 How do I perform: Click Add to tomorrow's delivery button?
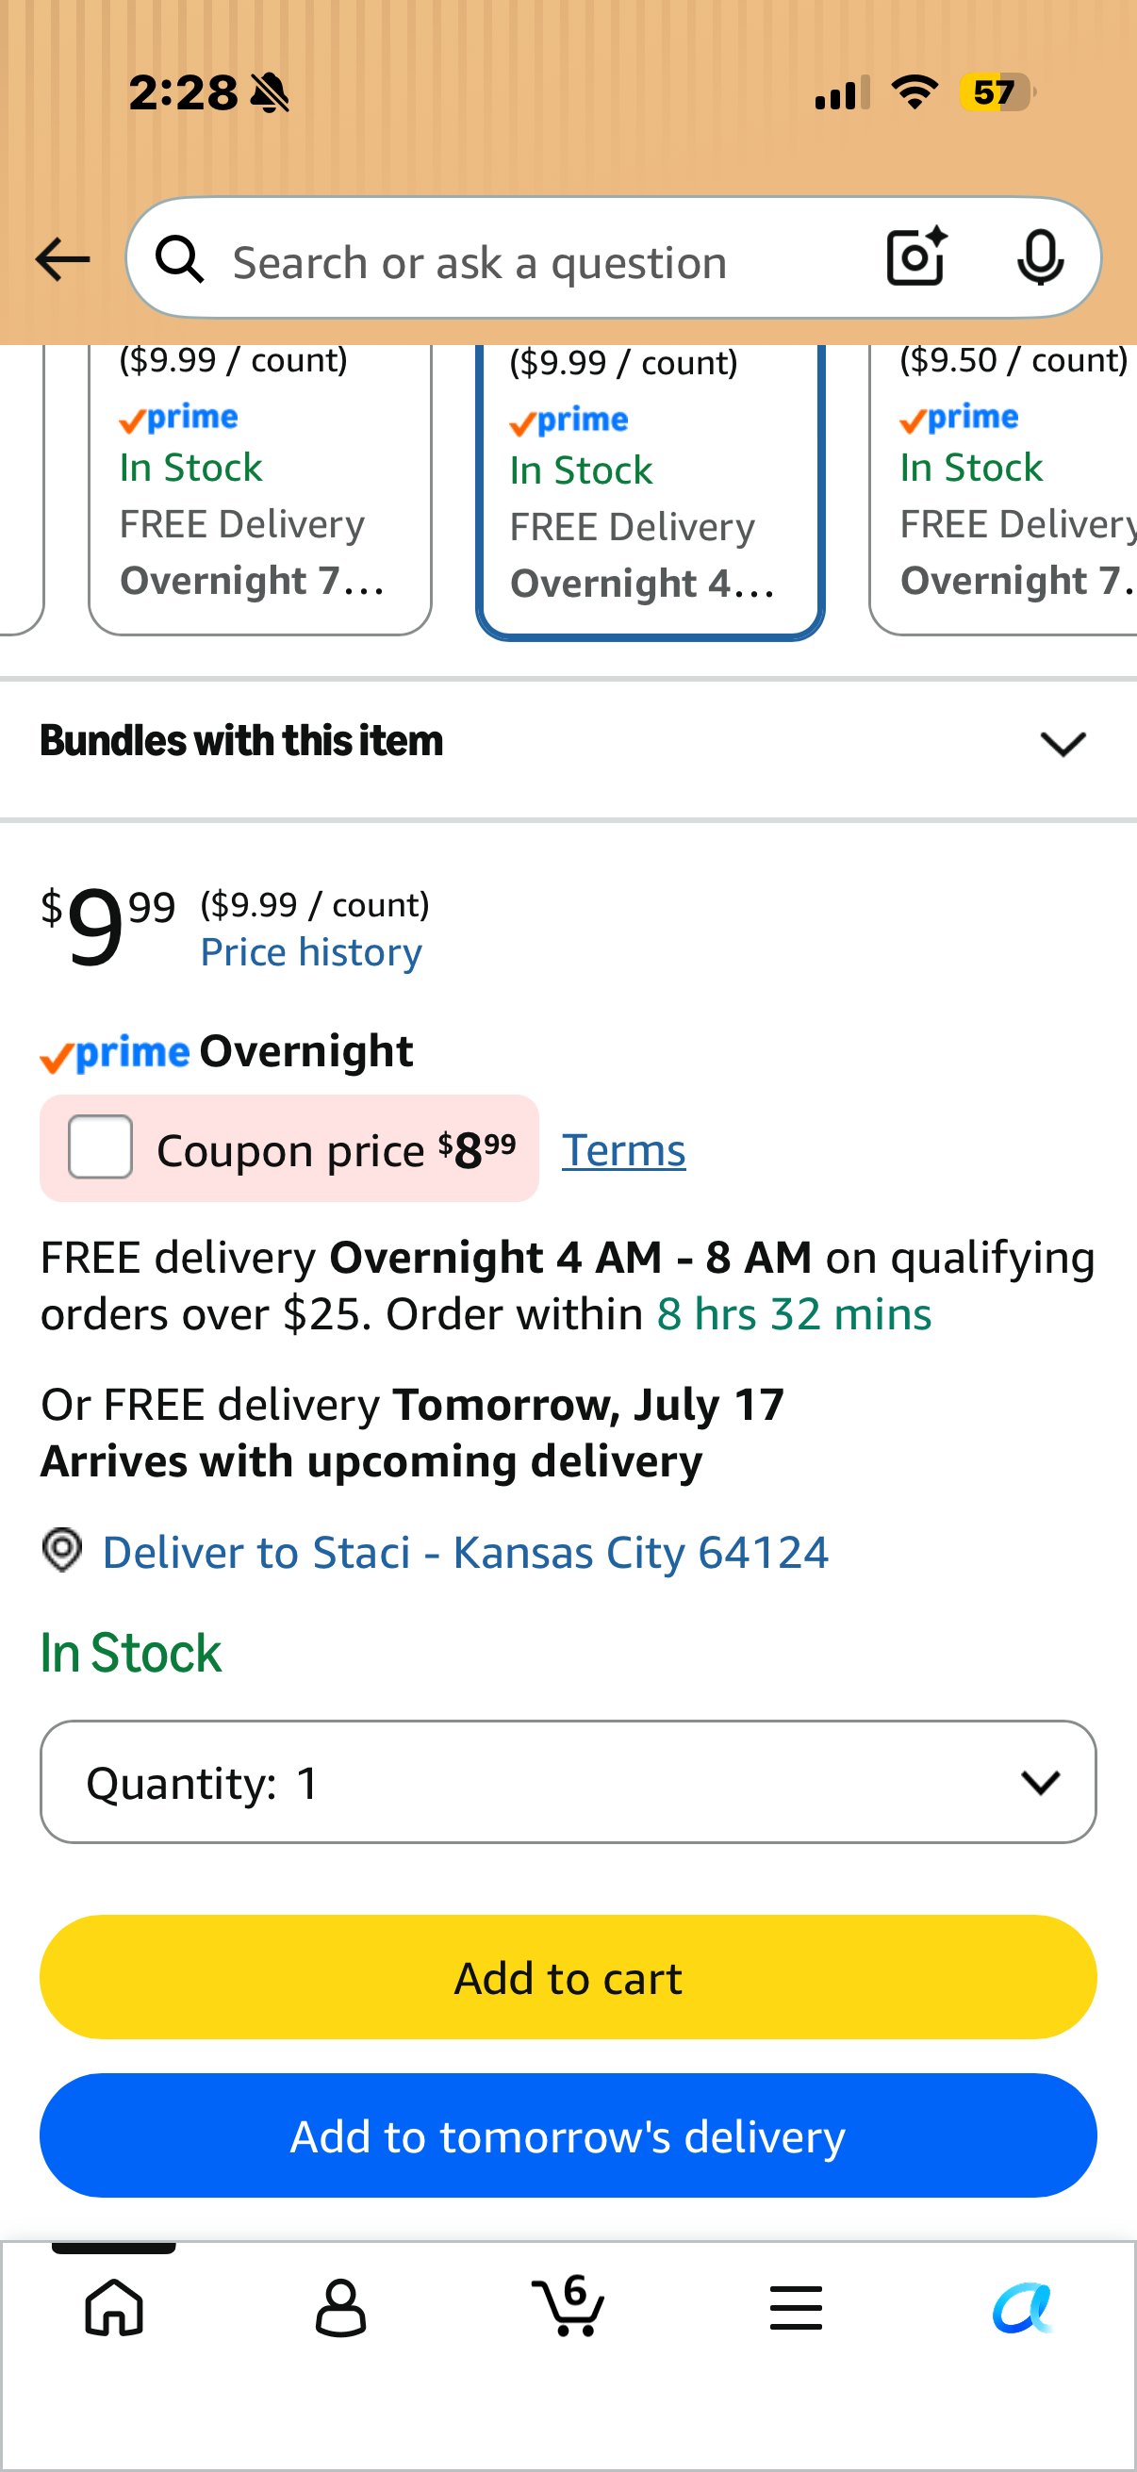click(x=568, y=2135)
